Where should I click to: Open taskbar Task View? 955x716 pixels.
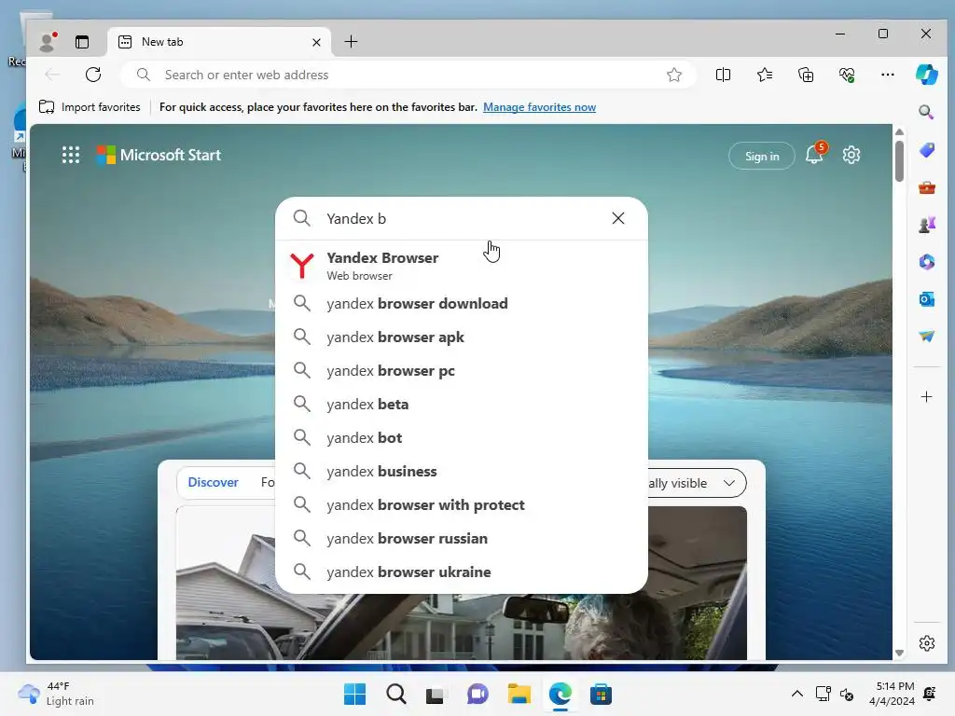[436, 694]
